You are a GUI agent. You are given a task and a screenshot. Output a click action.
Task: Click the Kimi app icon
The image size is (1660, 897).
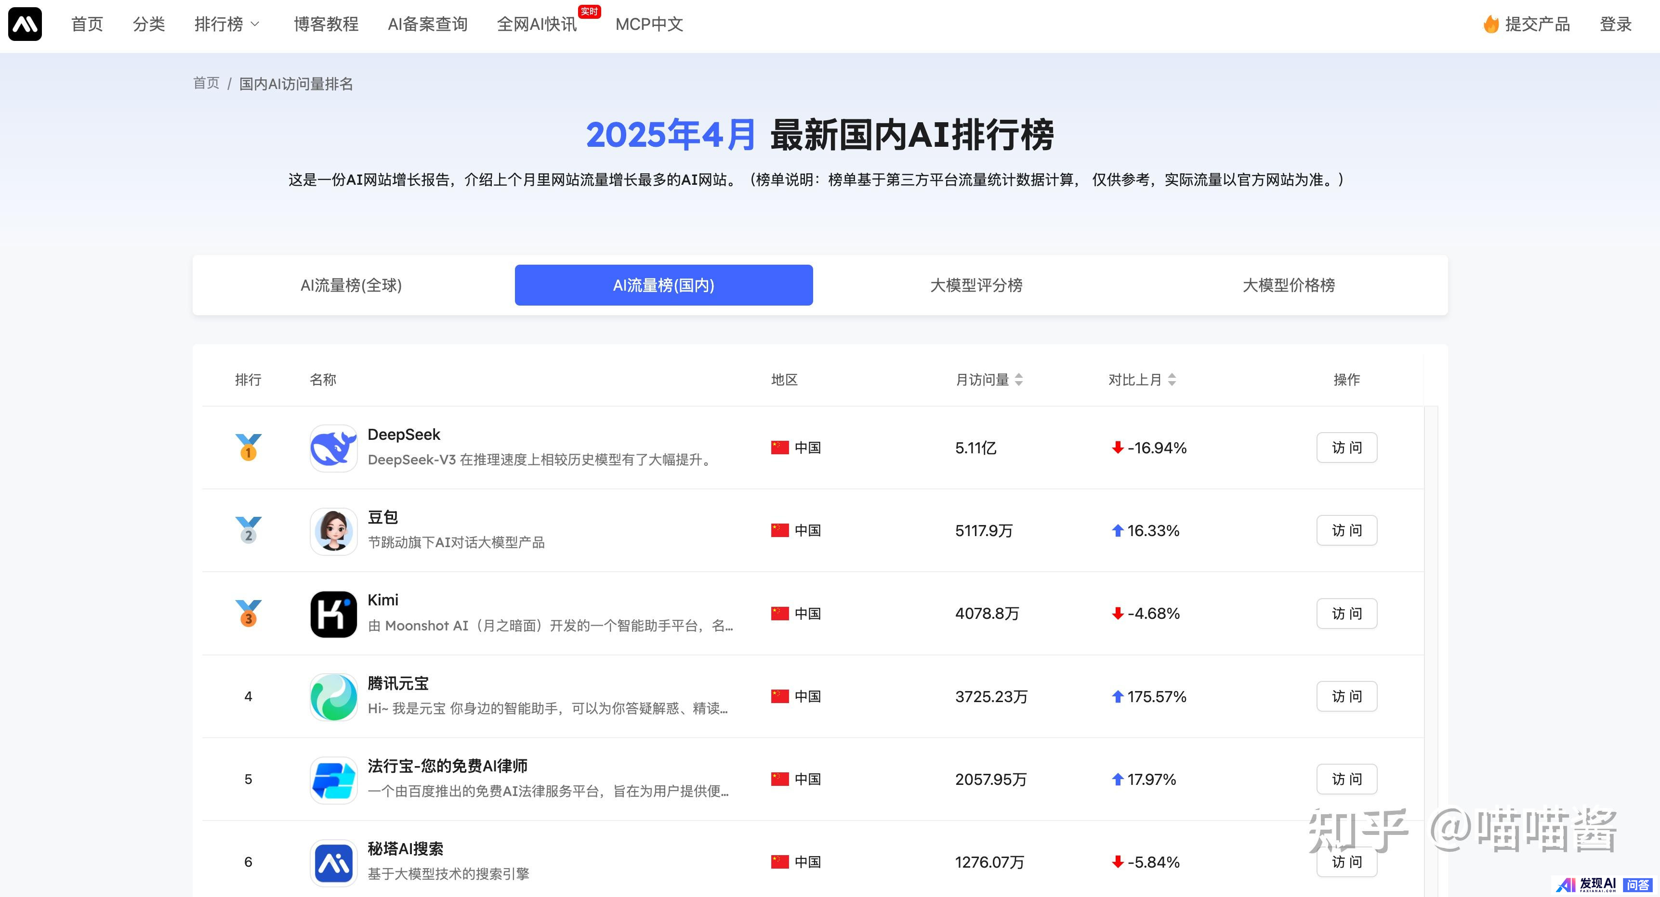pos(333,615)
